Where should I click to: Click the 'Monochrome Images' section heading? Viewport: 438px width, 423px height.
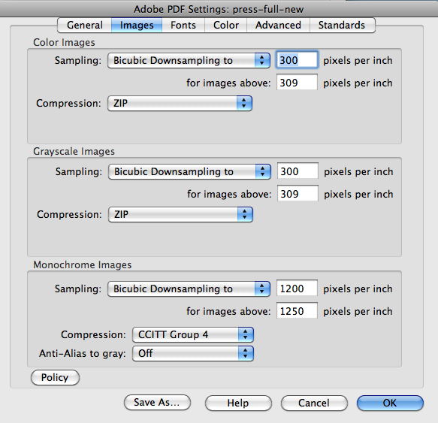click(83, 265)
